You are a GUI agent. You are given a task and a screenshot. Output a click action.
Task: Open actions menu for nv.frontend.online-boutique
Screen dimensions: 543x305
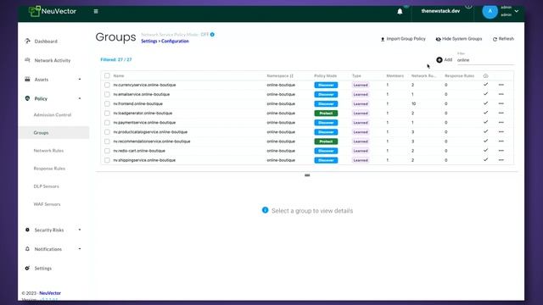pos(501,103)
